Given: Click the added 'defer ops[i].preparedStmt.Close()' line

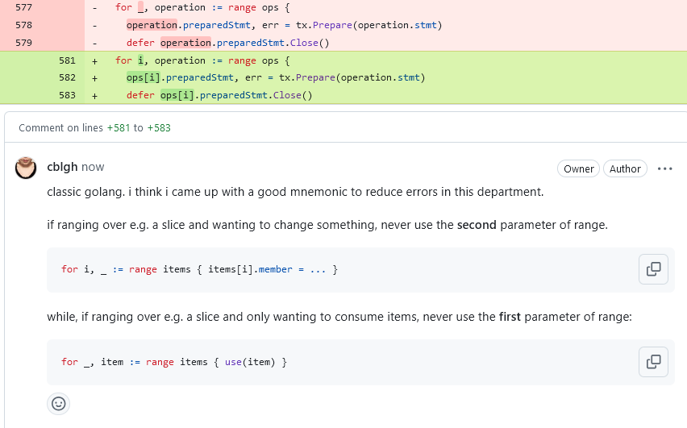Looking at the screenshot, I should pos(219,95).
